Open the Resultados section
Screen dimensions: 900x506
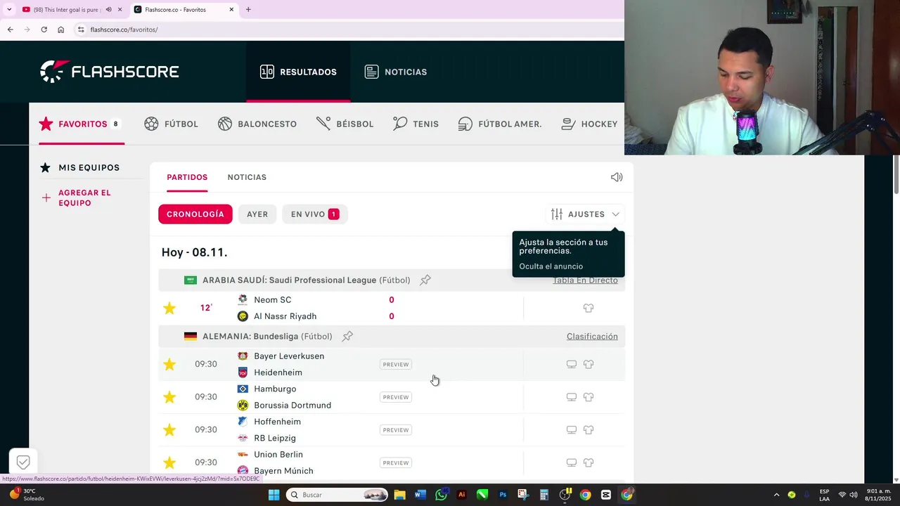[x=298, y=72]
